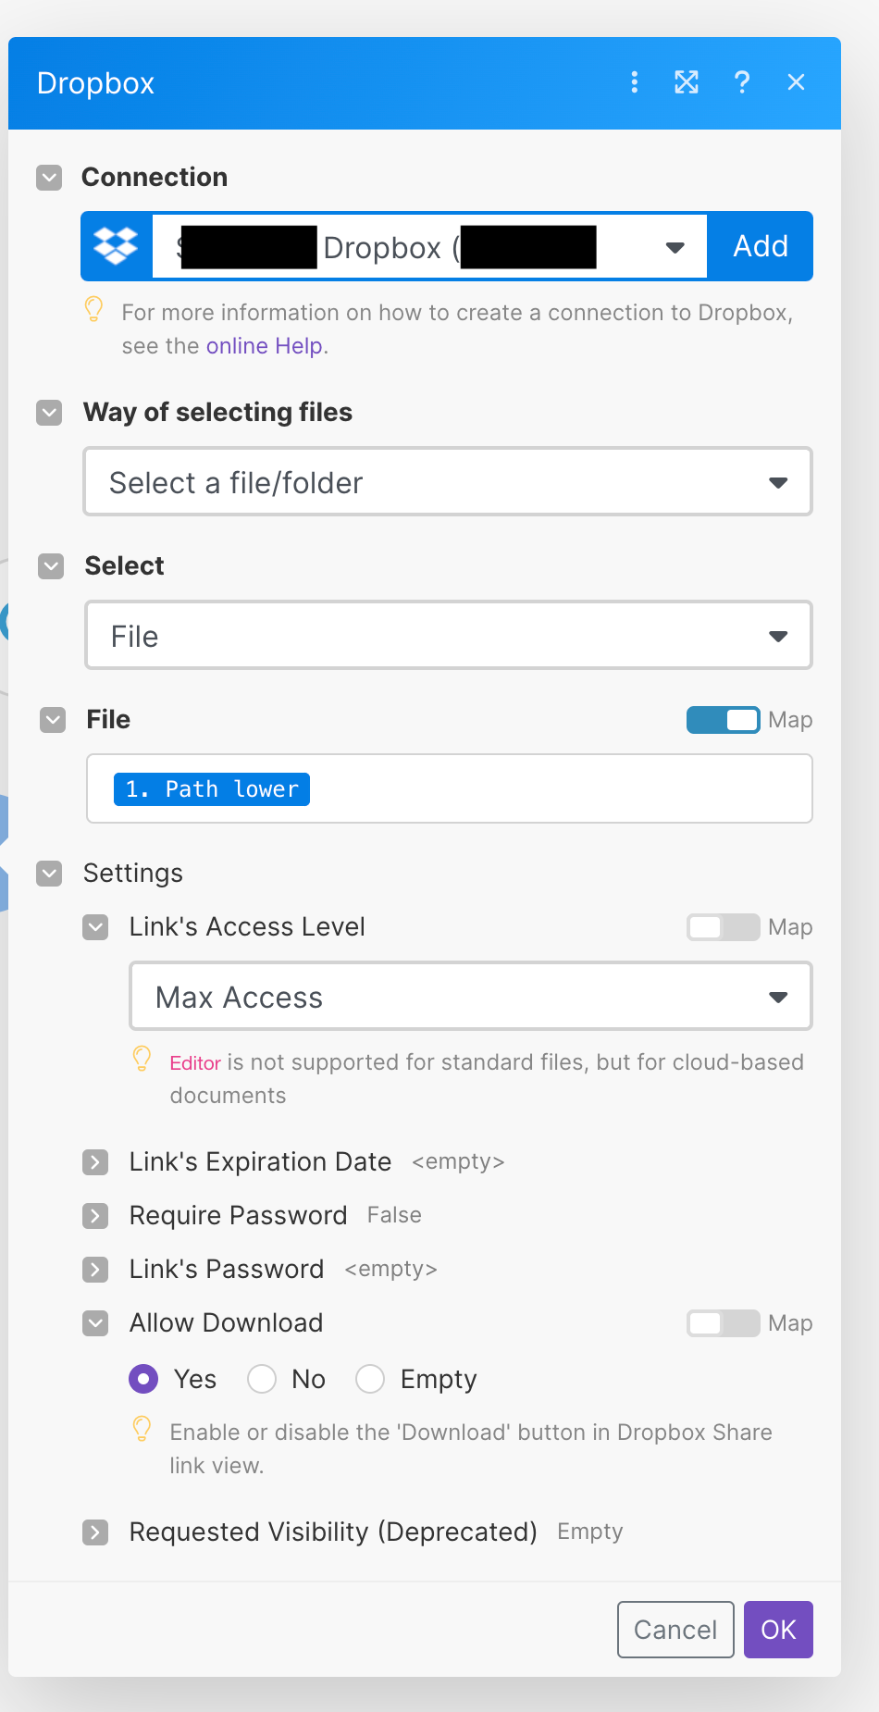Click the Dropbox logo icon in connection
This screenshot has height=1712, width=879.
(x=116, y=246)
